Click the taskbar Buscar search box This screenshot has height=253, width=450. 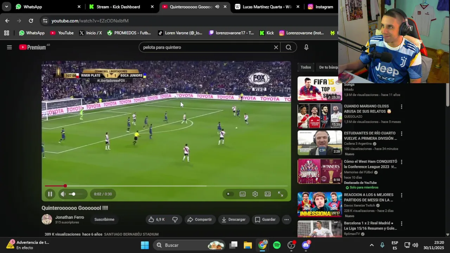click(x=190, y=245)
